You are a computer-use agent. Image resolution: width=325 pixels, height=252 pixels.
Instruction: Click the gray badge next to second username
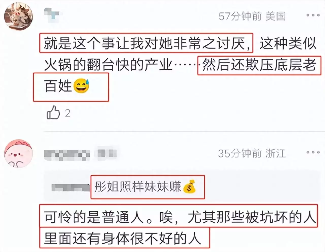pos(107,153)
